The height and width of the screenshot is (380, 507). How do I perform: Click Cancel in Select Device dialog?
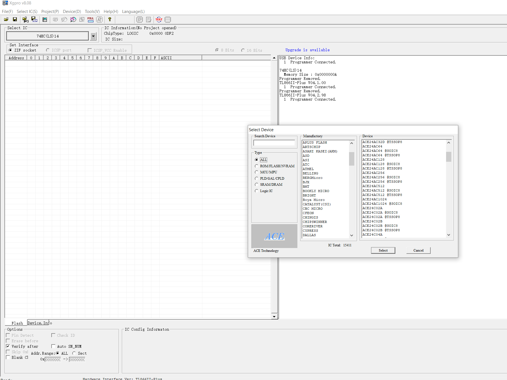[418, 250]
